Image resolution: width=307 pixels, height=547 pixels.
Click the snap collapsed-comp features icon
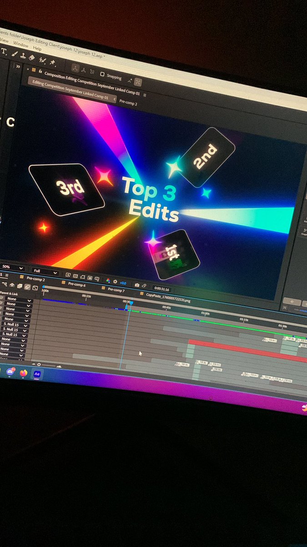click(x=130, y=81)
